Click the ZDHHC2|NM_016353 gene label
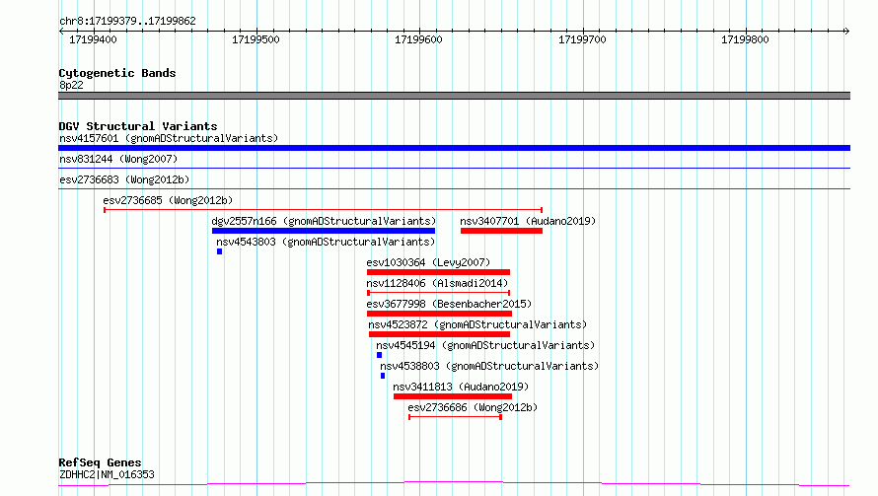 107,474
